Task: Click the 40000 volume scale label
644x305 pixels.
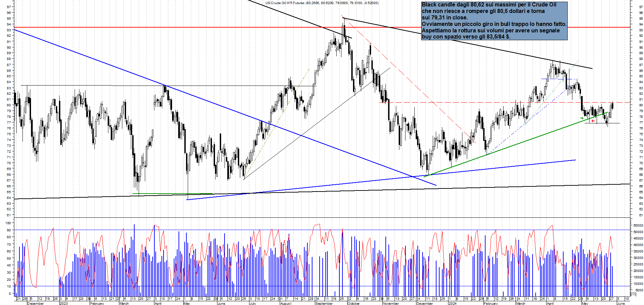Action: 638,245
